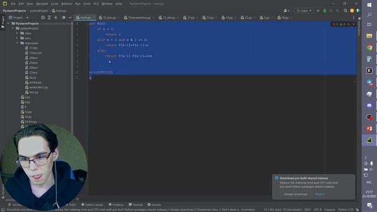Open the VCS menu
Image resolution: width=377 pixels, height=212 pixels.
tap(96, 4)
